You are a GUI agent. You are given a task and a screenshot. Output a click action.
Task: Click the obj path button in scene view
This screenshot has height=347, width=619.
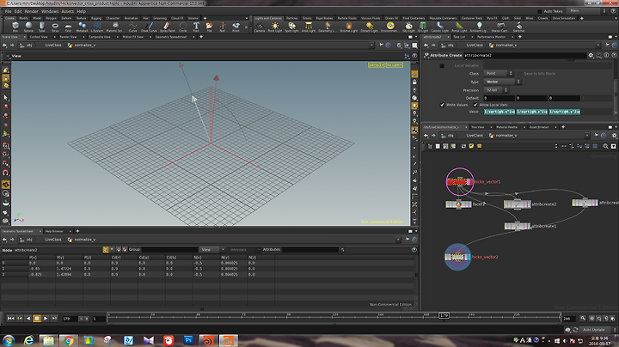click(x=27, y=46)
